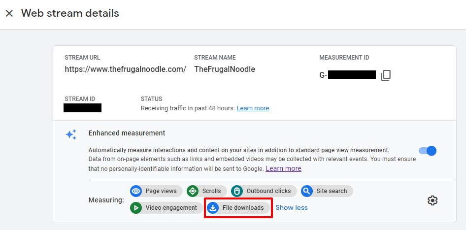
Task: Click the Video engagement play icon
Action: [x=136, y=208]
